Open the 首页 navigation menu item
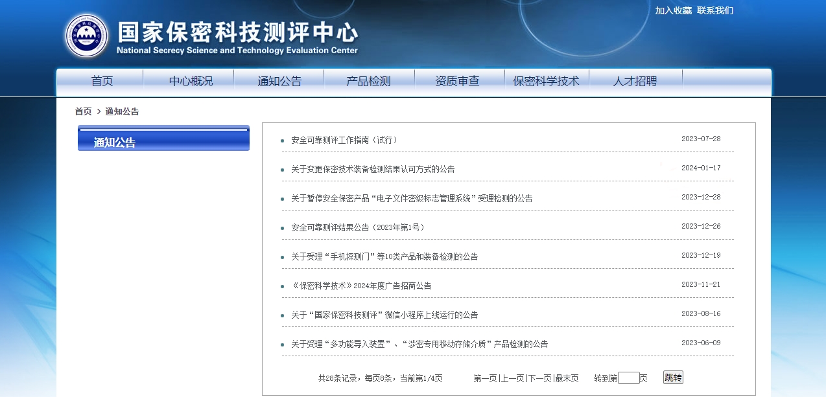Screen dimensions: 826x397 point(102,82)
